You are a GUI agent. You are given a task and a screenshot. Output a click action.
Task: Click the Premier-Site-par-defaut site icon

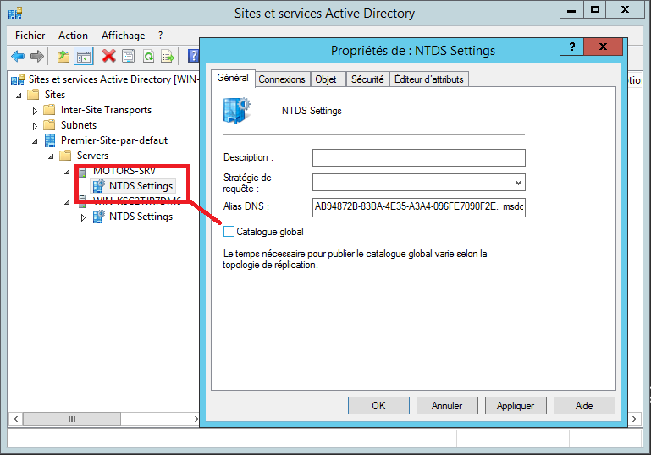pyautogui.click(x=50, y=140)
